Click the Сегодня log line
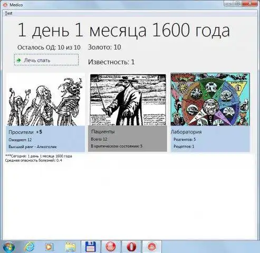Screen dimensions: 260x253 (38, 156)
